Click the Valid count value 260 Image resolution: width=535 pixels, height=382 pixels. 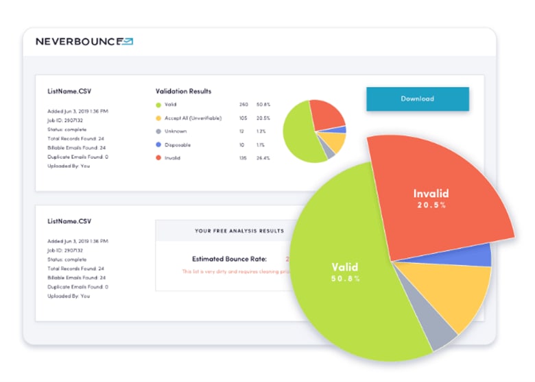pyautogui.click(x=243, y=105)
